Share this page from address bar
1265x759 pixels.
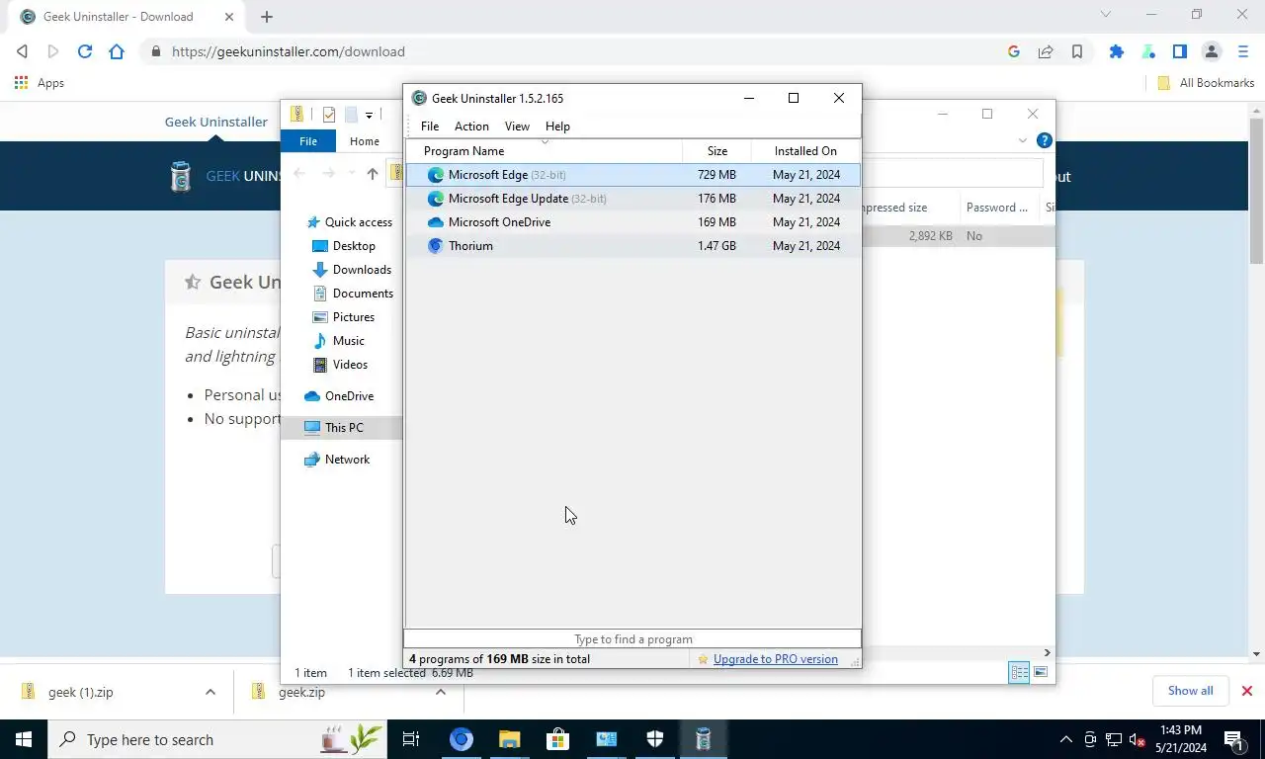[x=1046, y=51]
